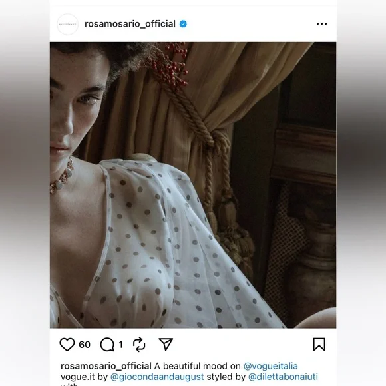The image size is (386, 386).
Task: Open the @dilettabonaiuti mention link
Action: pyautogui.click(x=283, y=377)
